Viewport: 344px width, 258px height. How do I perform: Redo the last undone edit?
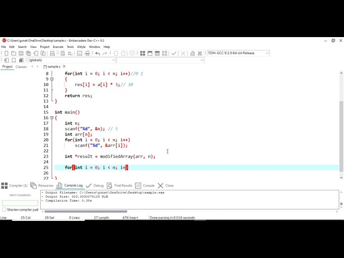[x=105, y=53]
